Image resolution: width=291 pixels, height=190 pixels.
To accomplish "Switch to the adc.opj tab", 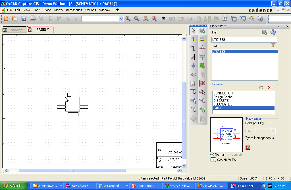I will pos(14,29).
